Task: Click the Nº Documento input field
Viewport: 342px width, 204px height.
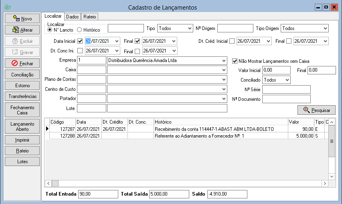Action: click(x=286, y=99)
